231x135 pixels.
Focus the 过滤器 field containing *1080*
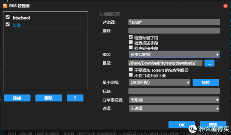pos(174,22)
